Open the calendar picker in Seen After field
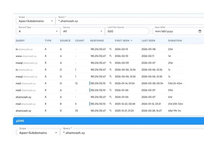Image resolution: width=204 pixels, height=145 pixels. 200,31
